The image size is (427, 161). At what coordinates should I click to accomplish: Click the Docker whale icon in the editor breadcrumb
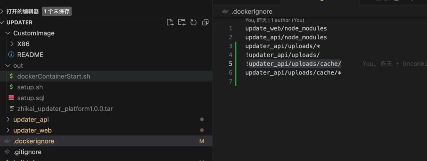tap(225, 12)
